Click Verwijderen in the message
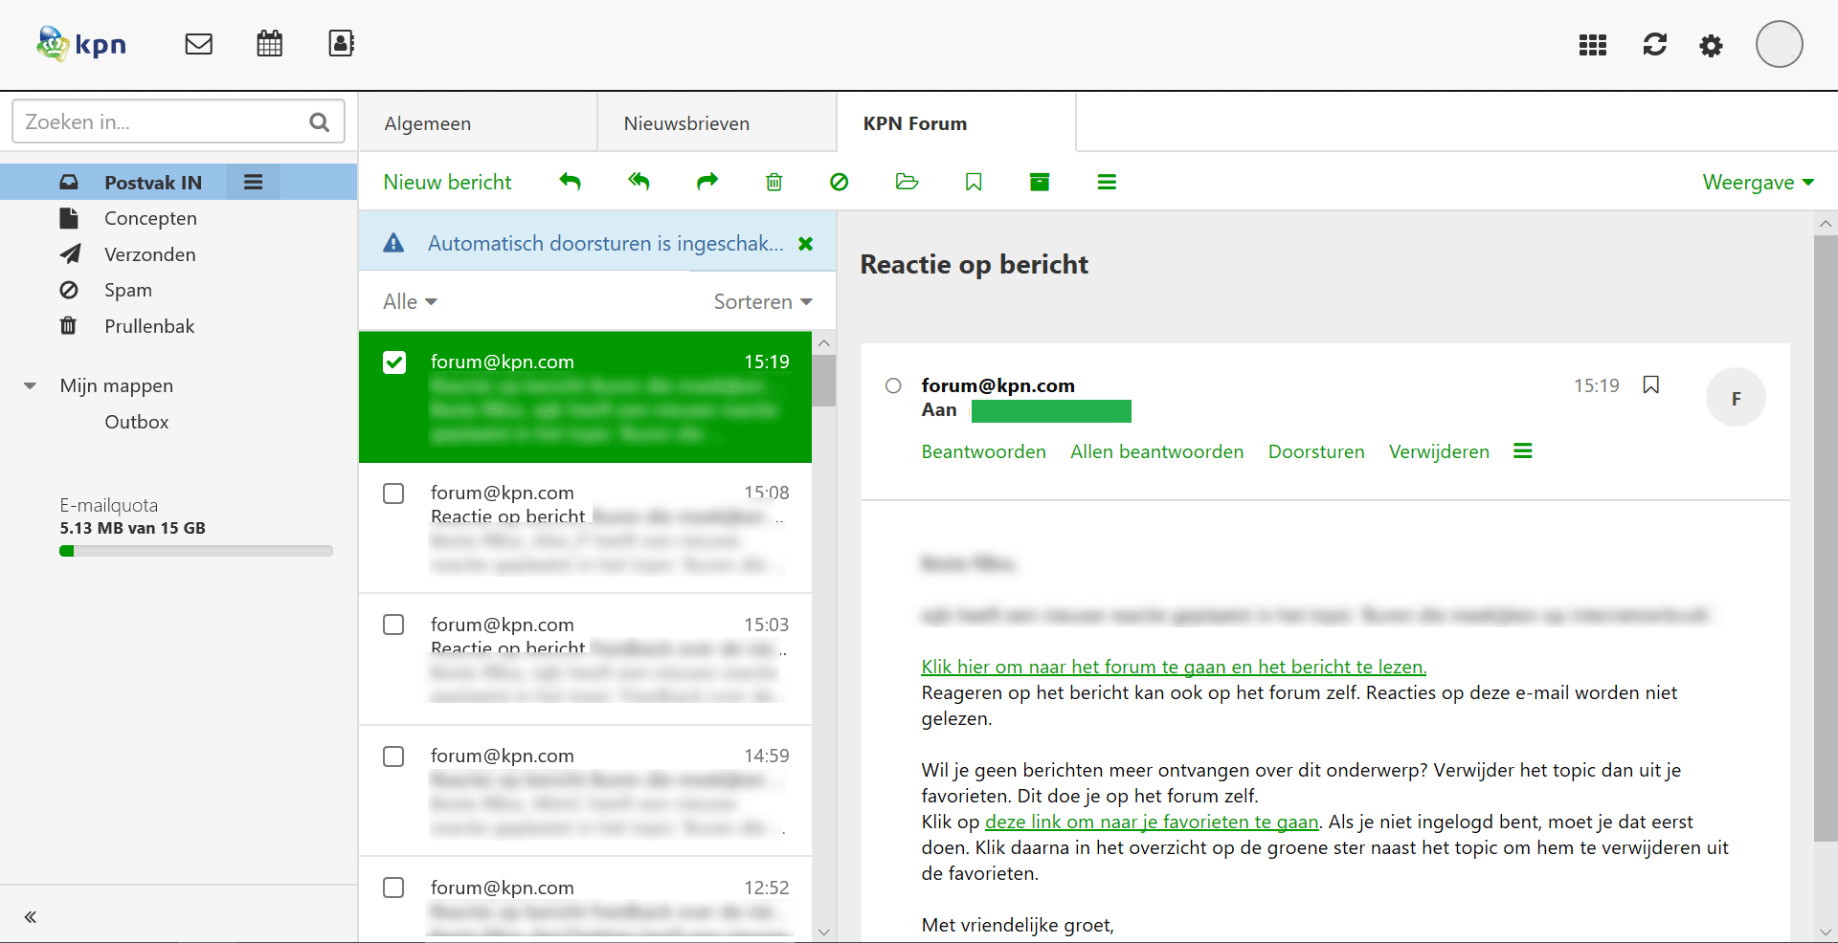The height and width of the screenshot is (943, 1838). [x=1439, y=451]
